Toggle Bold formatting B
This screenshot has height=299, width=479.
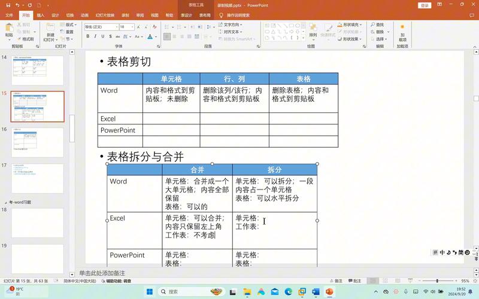coord(88,36)
